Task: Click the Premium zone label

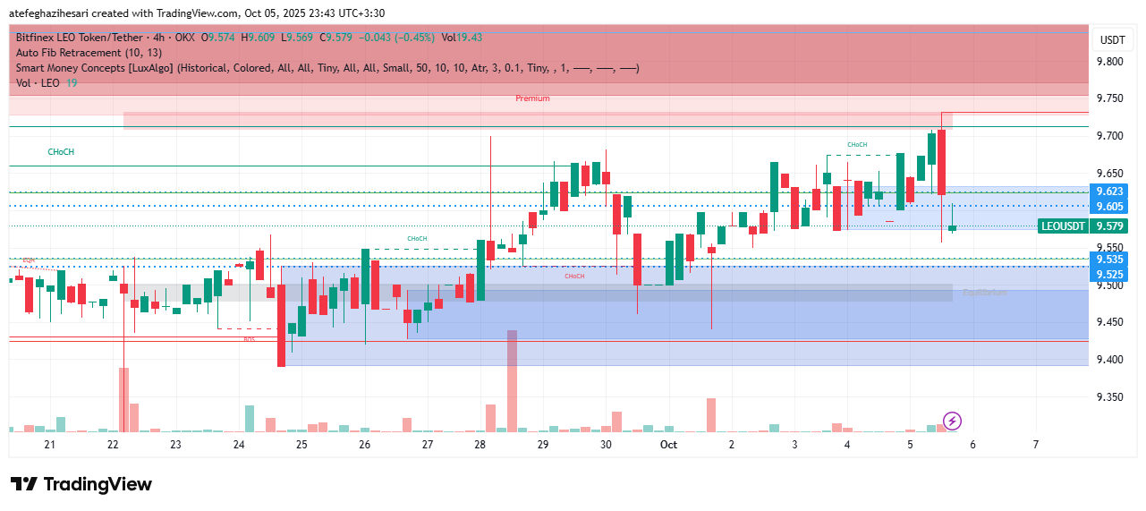Action: pyautogui.click(x=532, y=98)
